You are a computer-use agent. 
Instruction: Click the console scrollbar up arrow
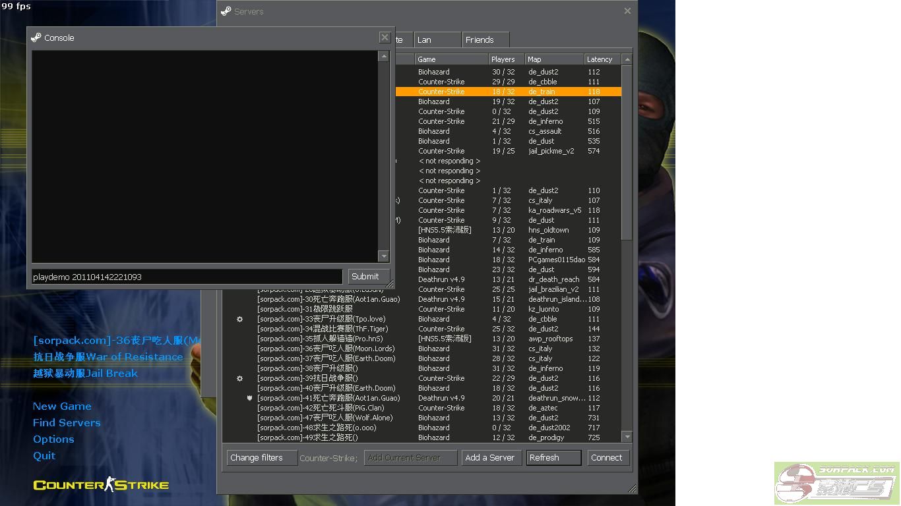[x=384, y=57]
